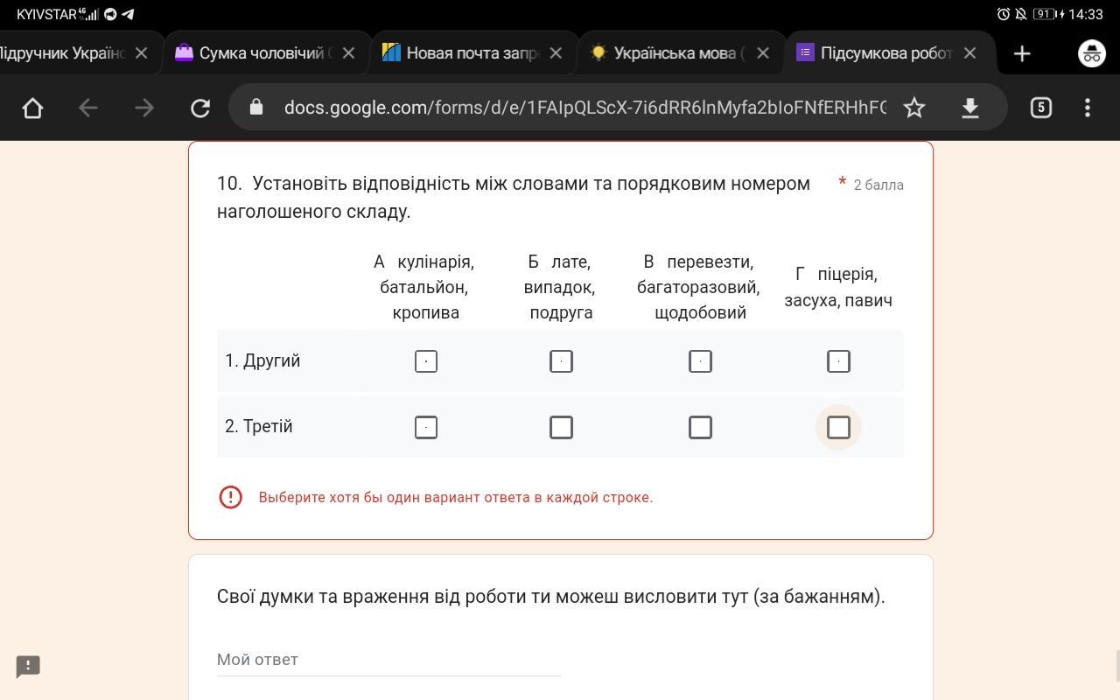Check Другий for column А кулінарія
The height and width of the screenshot is (700, 1120).
pyautogui.click(x=426, y=361)
